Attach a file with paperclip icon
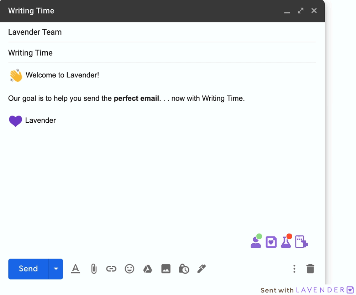356x295 pixels. [94, 269]
